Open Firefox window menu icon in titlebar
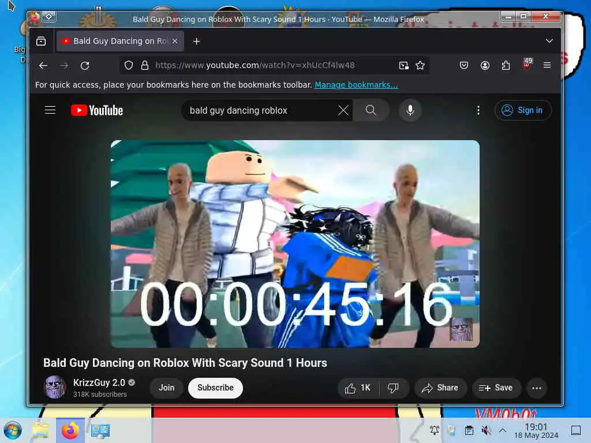 click(x=35, y=17)
